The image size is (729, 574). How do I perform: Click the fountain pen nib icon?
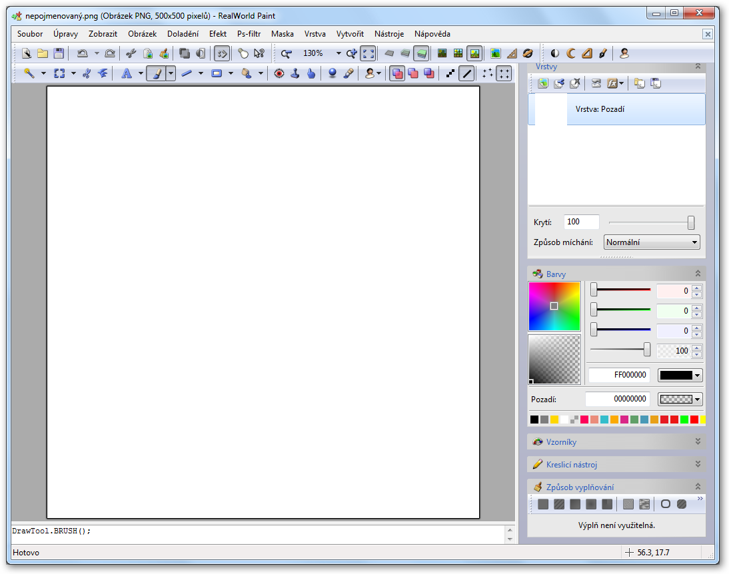[x=603, y=53]
